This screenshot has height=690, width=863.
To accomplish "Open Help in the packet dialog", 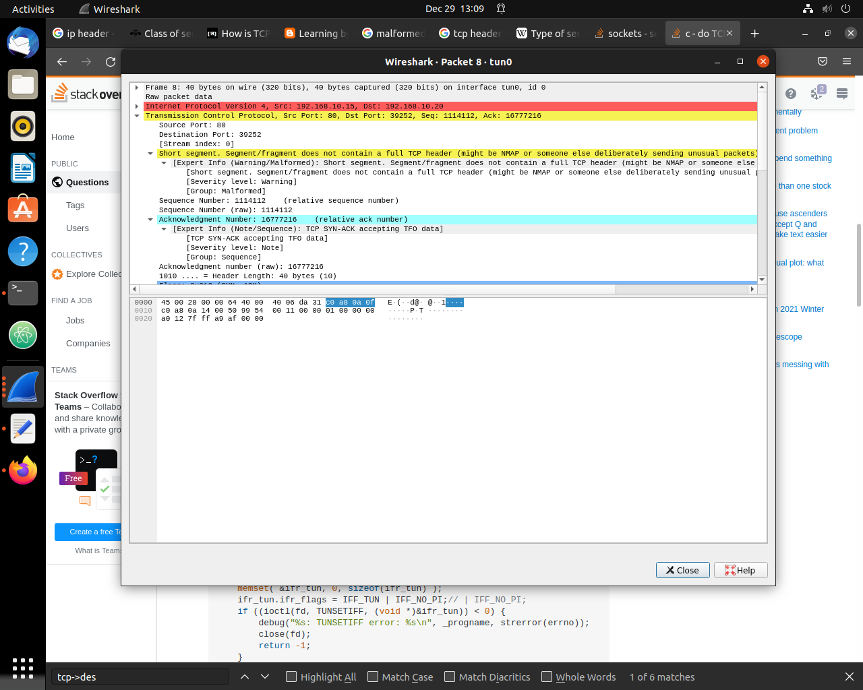I will 740,570.
